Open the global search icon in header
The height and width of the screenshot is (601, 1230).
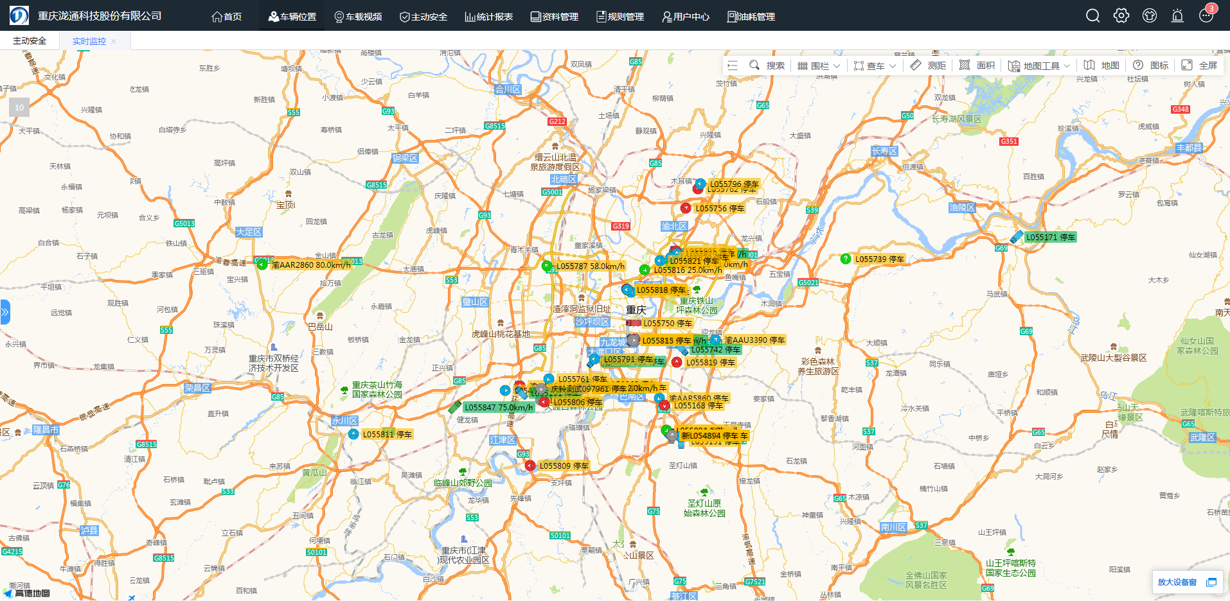pos(1092,15)
